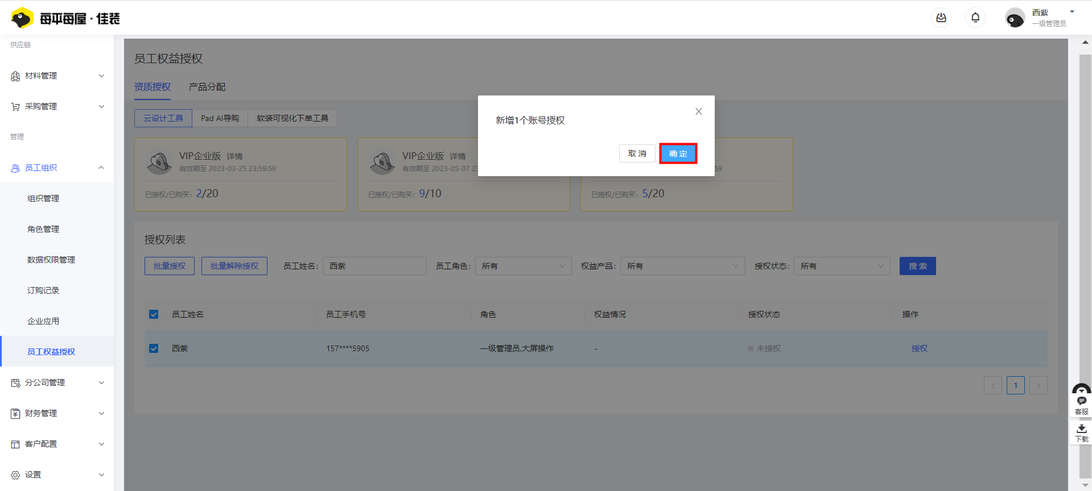The image size is (1092, 491).
Task: Click the 材料管理 sidebar icon
Action: (x=15, y=76)
